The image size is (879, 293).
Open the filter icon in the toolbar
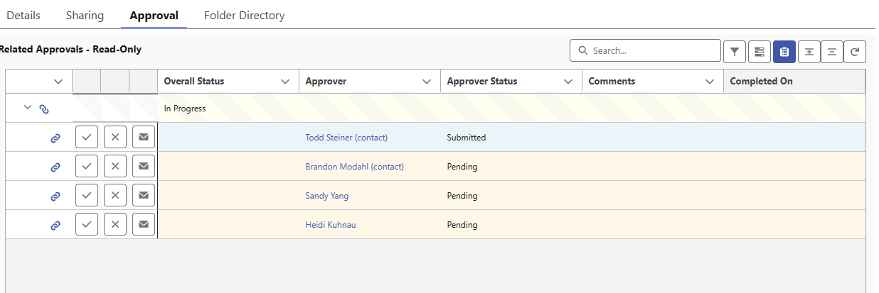click(x=735, y=51)
